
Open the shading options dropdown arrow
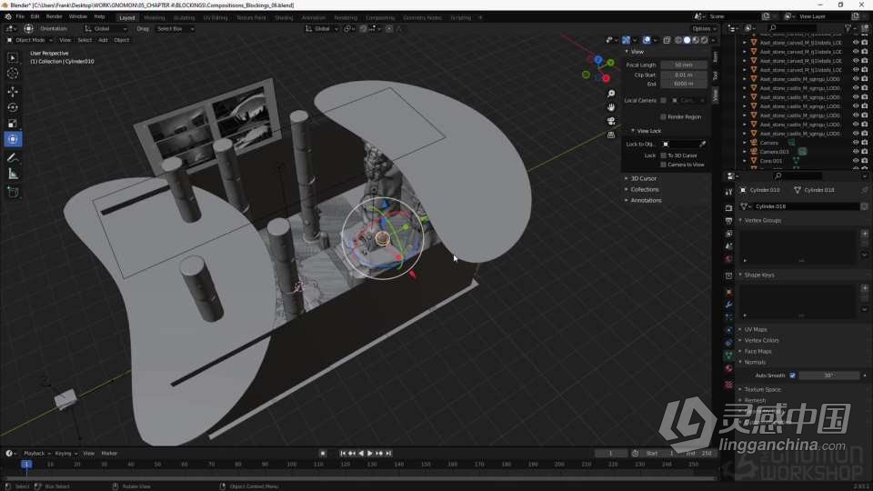click(x=713, y=40)
